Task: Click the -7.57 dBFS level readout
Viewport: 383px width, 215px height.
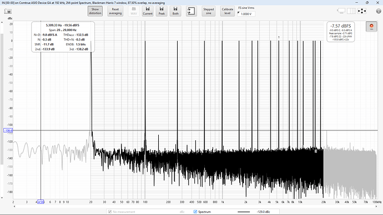Action: (x=340, y=26)
